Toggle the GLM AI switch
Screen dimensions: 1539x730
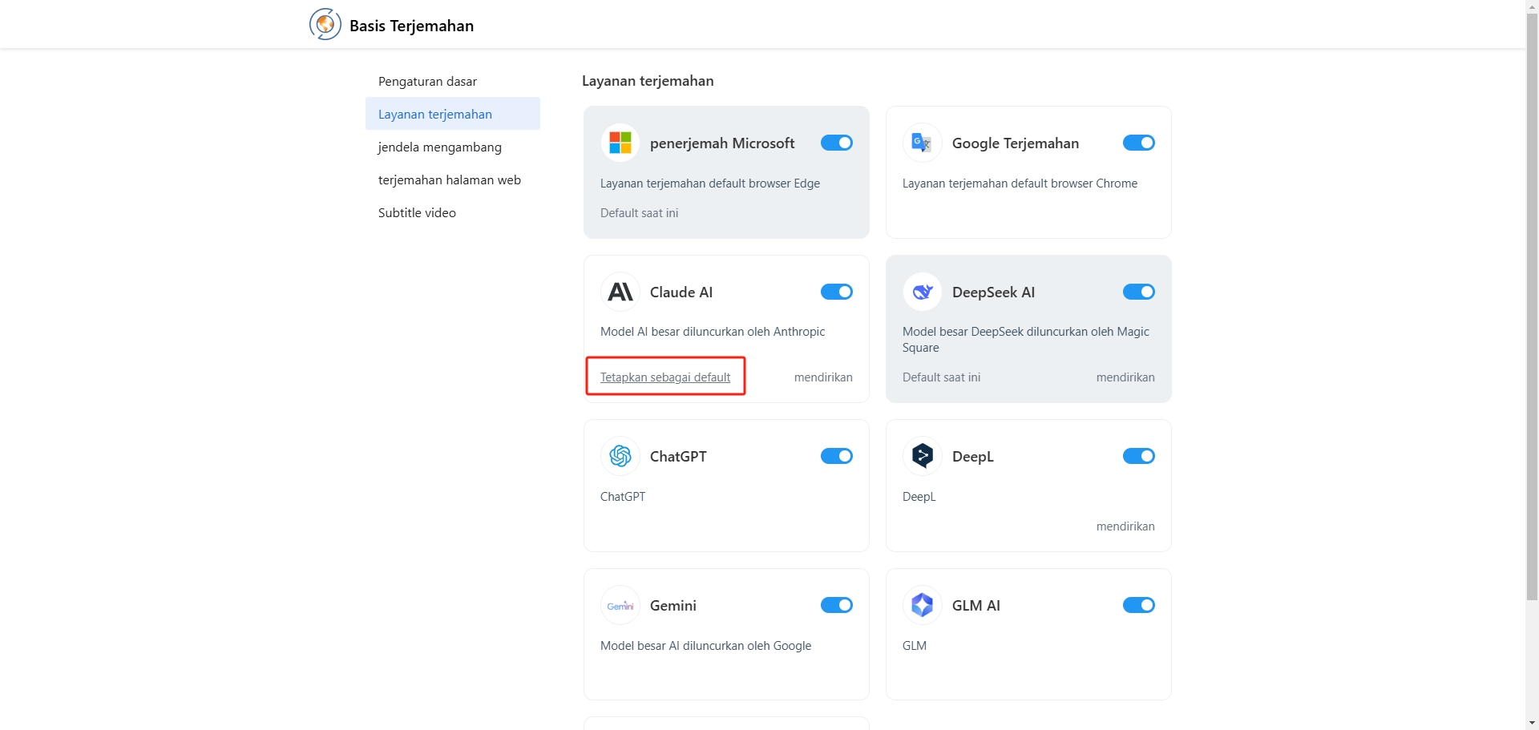click(1139, 605)
